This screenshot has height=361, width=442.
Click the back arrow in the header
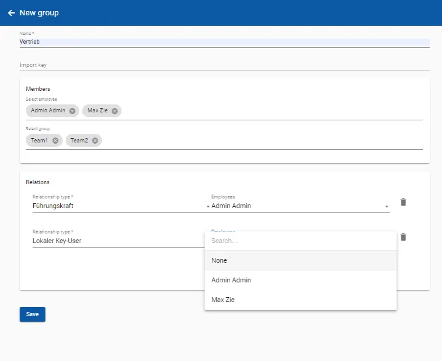tap(11, 13)
